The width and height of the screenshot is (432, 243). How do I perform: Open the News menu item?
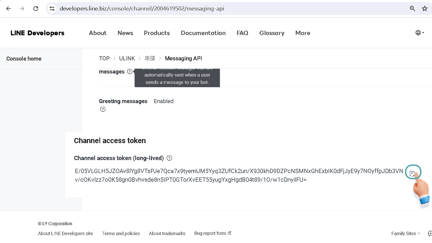pos(125,33)
